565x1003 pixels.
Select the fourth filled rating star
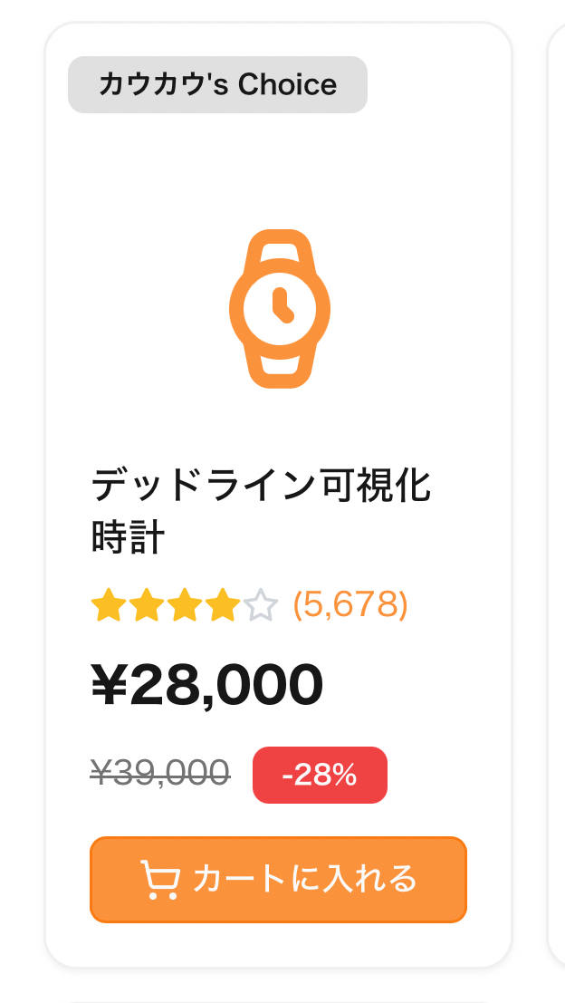[x=222, y=605]
